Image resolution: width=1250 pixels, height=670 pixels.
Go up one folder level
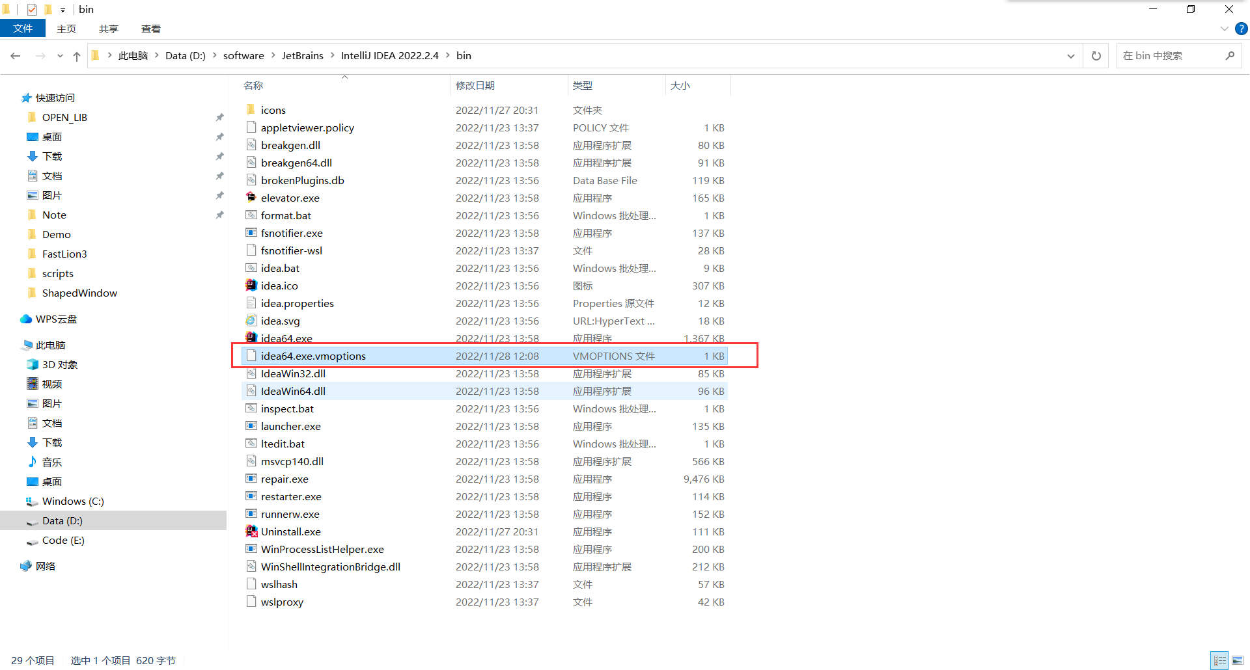coord(77,56)
